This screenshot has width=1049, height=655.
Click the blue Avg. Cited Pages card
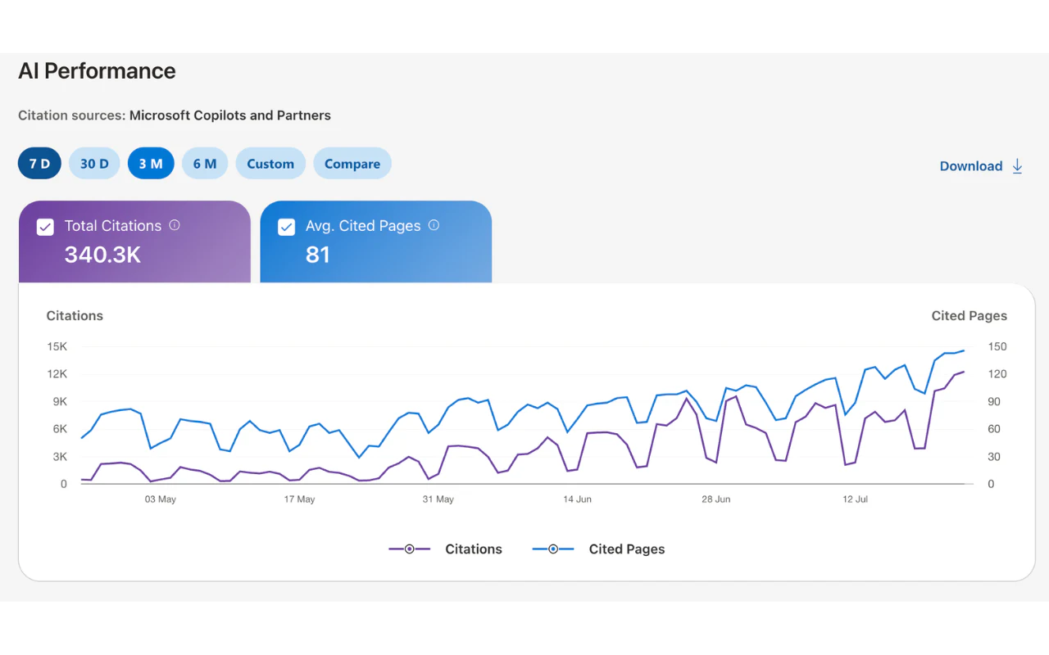tap(376, 242)
